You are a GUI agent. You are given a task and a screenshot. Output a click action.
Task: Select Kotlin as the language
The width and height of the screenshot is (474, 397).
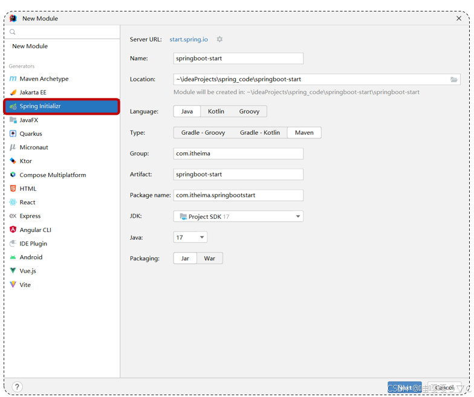click(x=216, y=111)
